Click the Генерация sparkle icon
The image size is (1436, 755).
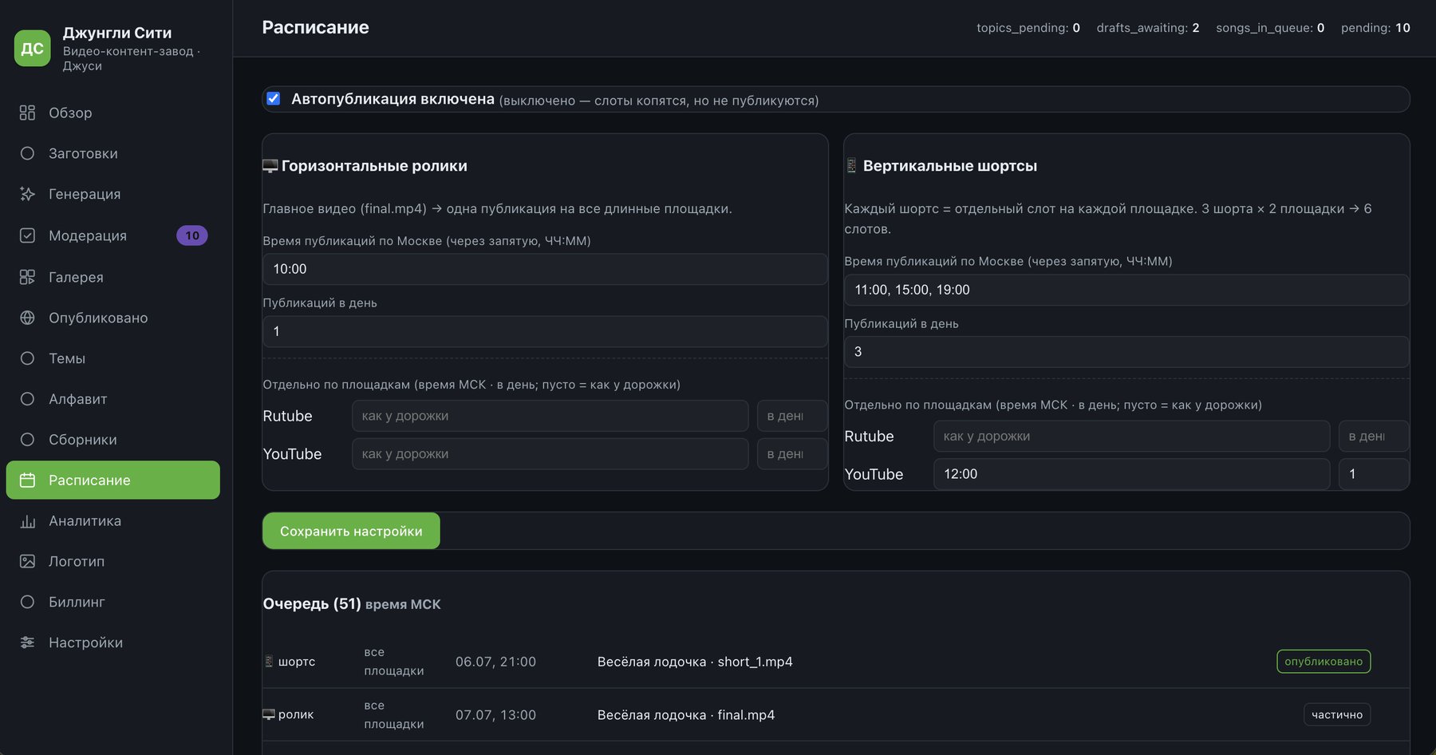[27, 194]
